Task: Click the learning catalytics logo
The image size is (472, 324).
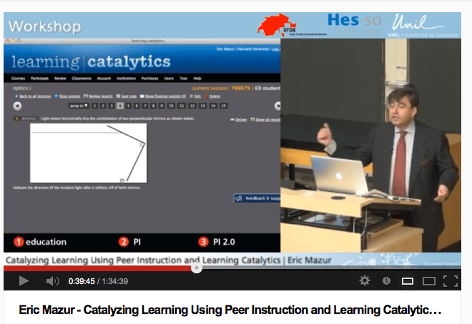Action: 91,62
